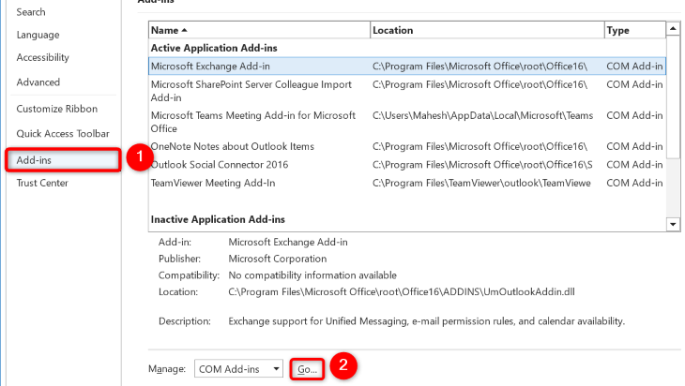Click the Teams add-in location path

pyautogui.click(x=482, y=115)
